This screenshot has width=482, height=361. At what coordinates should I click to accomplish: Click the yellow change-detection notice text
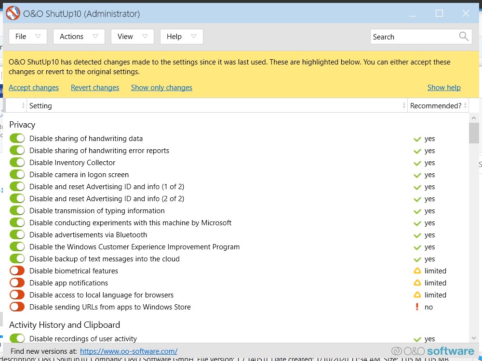[x=229, y=66]
